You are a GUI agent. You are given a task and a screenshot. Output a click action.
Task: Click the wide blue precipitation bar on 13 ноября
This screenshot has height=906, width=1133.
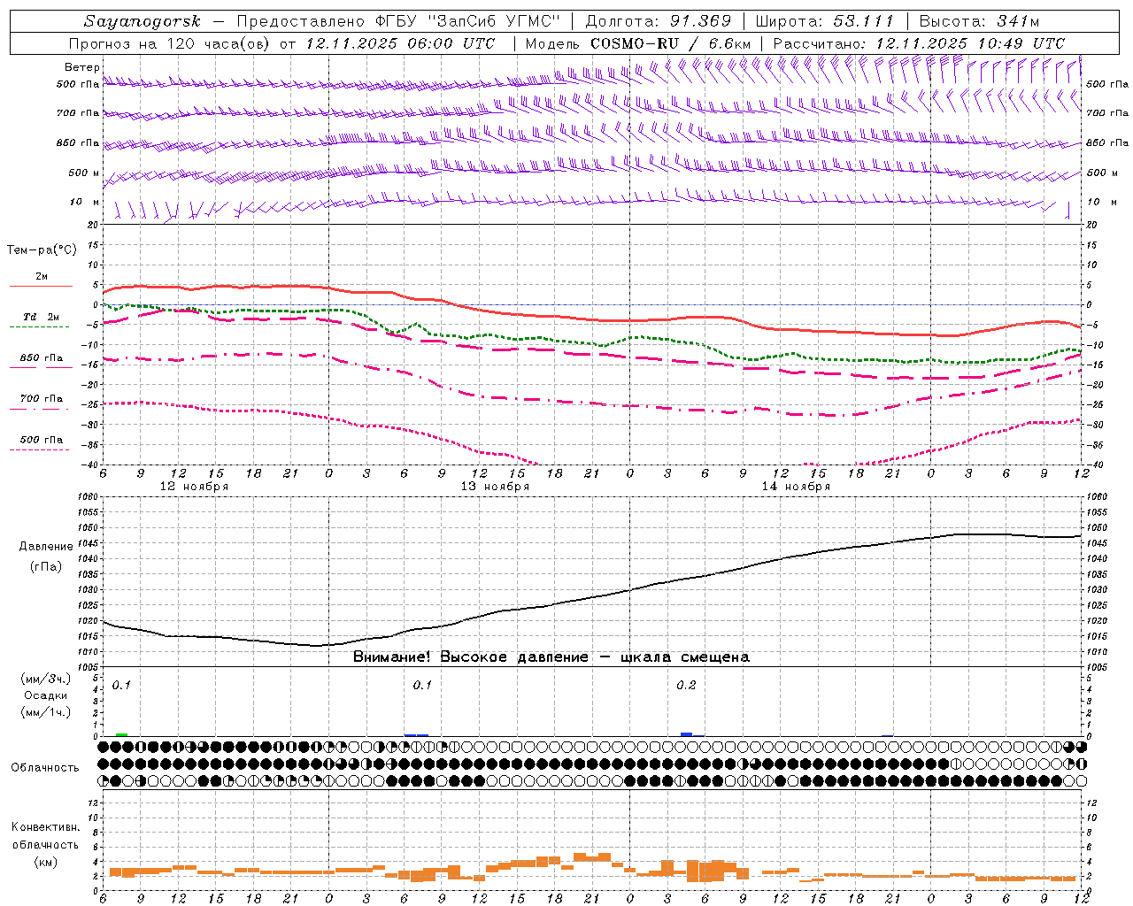[416, 734]
